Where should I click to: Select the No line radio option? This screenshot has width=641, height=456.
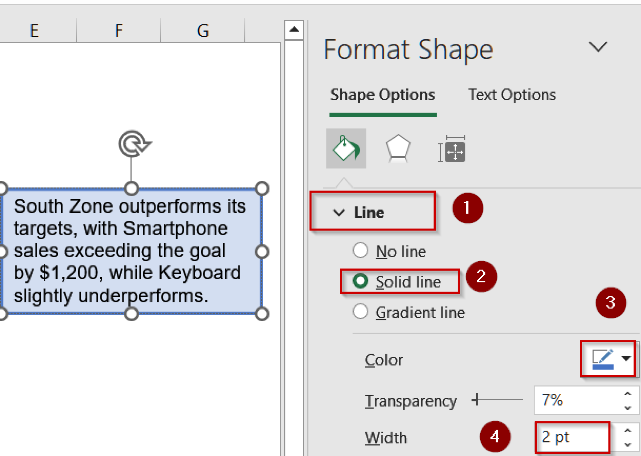click(x=360, y=251)
